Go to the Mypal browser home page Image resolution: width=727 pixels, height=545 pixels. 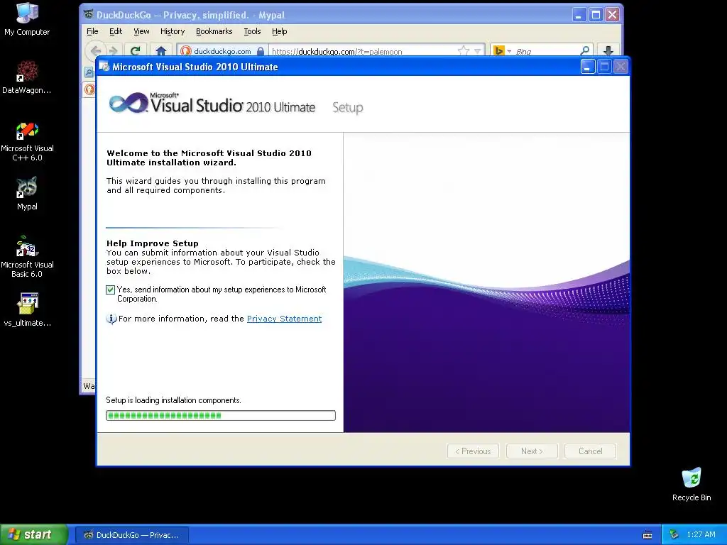coord(161,51)
